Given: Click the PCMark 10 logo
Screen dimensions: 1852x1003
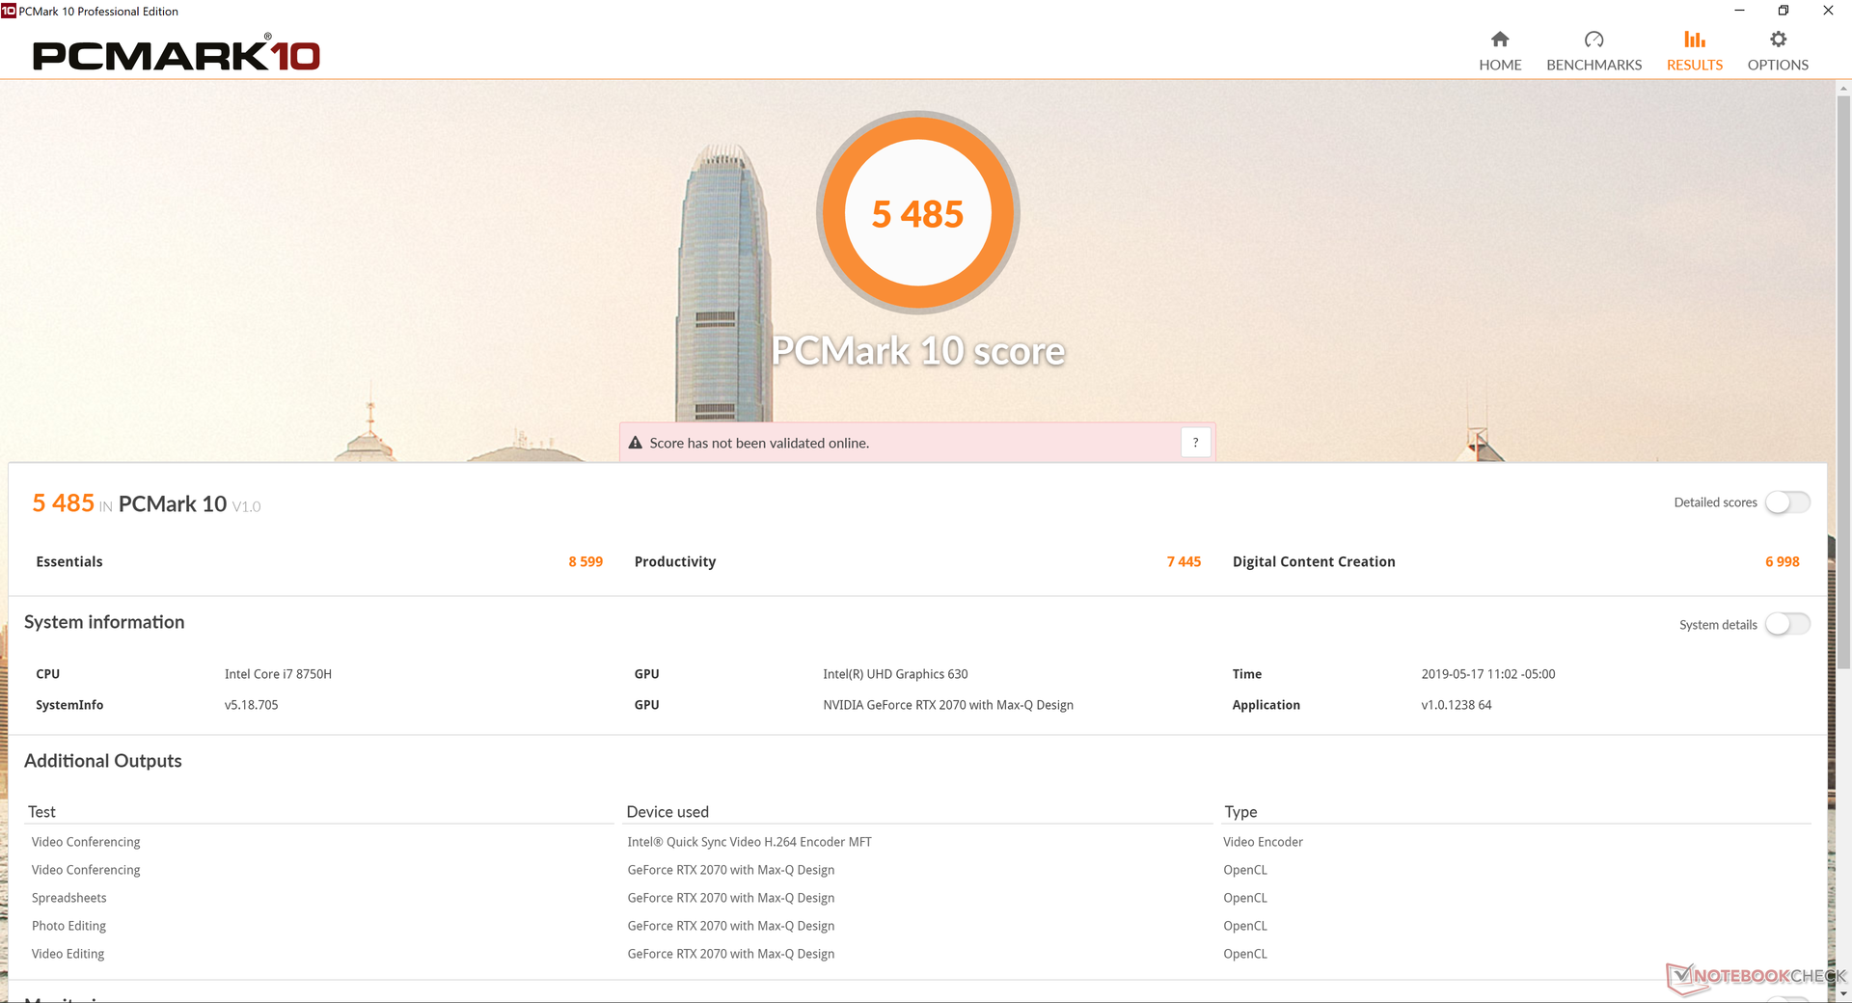Looking at the screenshot, I should [x=177, y=55].
